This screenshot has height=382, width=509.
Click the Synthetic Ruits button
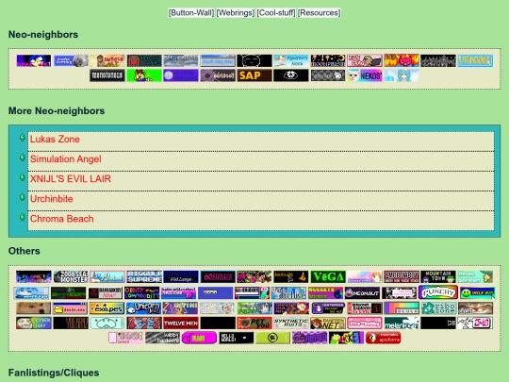[x=291, y=324]
